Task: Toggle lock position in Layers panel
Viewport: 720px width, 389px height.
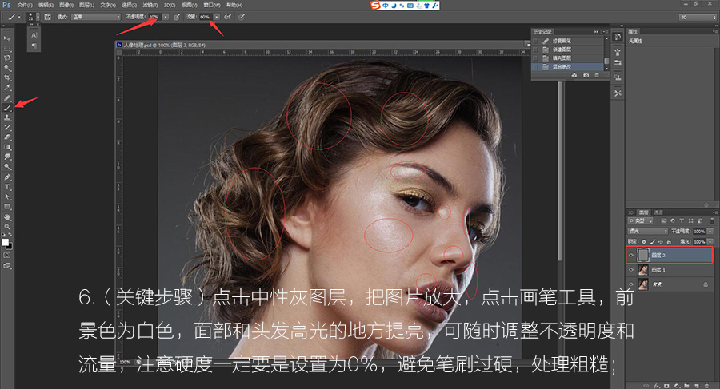Action: (661, 242)
